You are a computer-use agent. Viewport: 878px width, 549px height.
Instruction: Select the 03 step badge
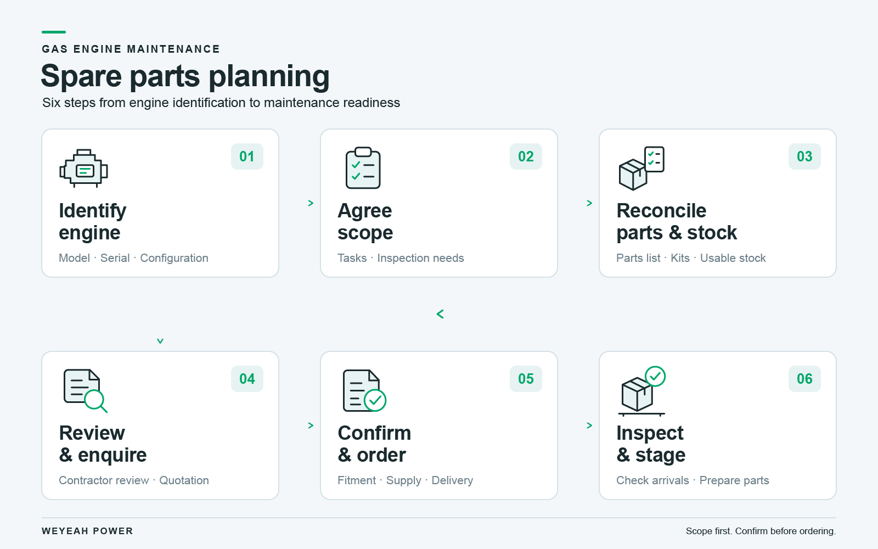tap(804, 156)
